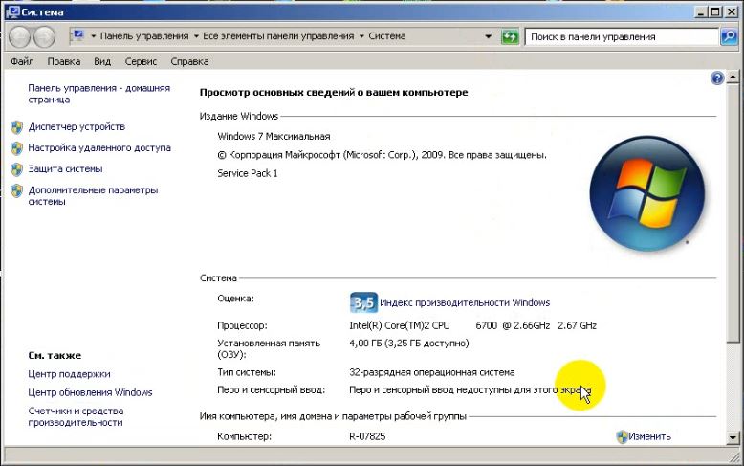Click the control panel search input field
This screenshot has height=466, width=744.
pos(620,36)
